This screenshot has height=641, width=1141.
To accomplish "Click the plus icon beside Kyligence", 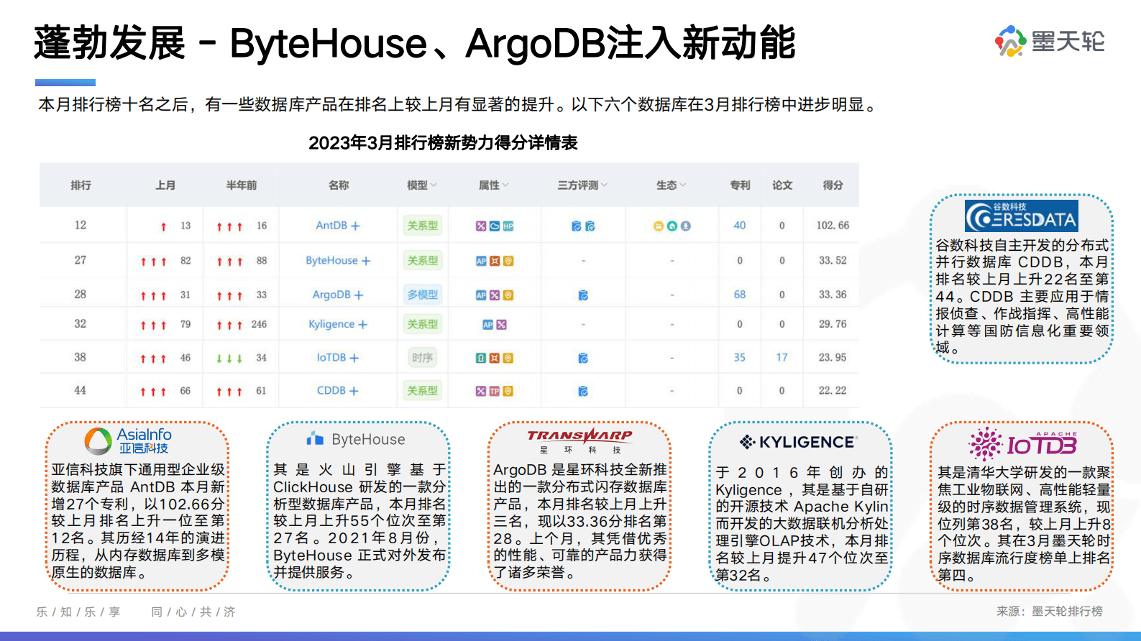I will point(363,325).
